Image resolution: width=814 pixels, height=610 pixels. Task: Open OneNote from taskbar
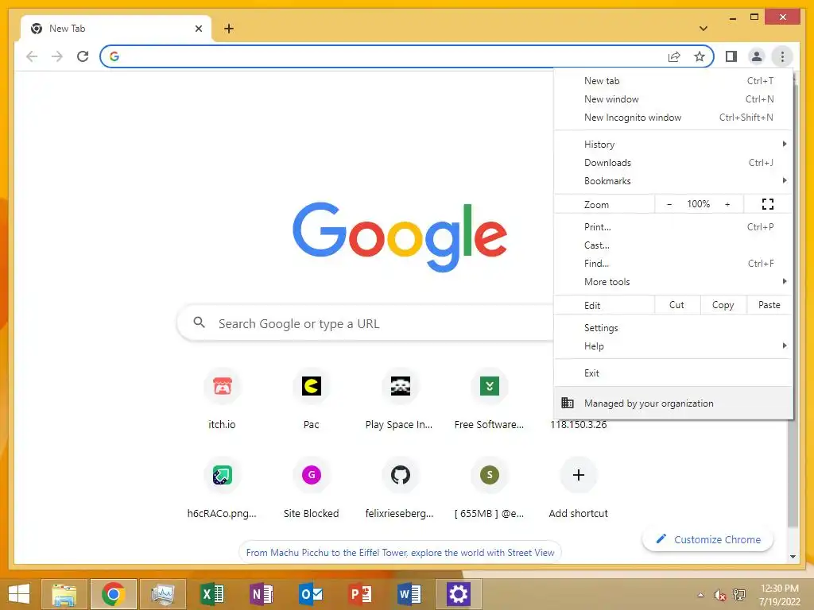[x=261, y=594]
